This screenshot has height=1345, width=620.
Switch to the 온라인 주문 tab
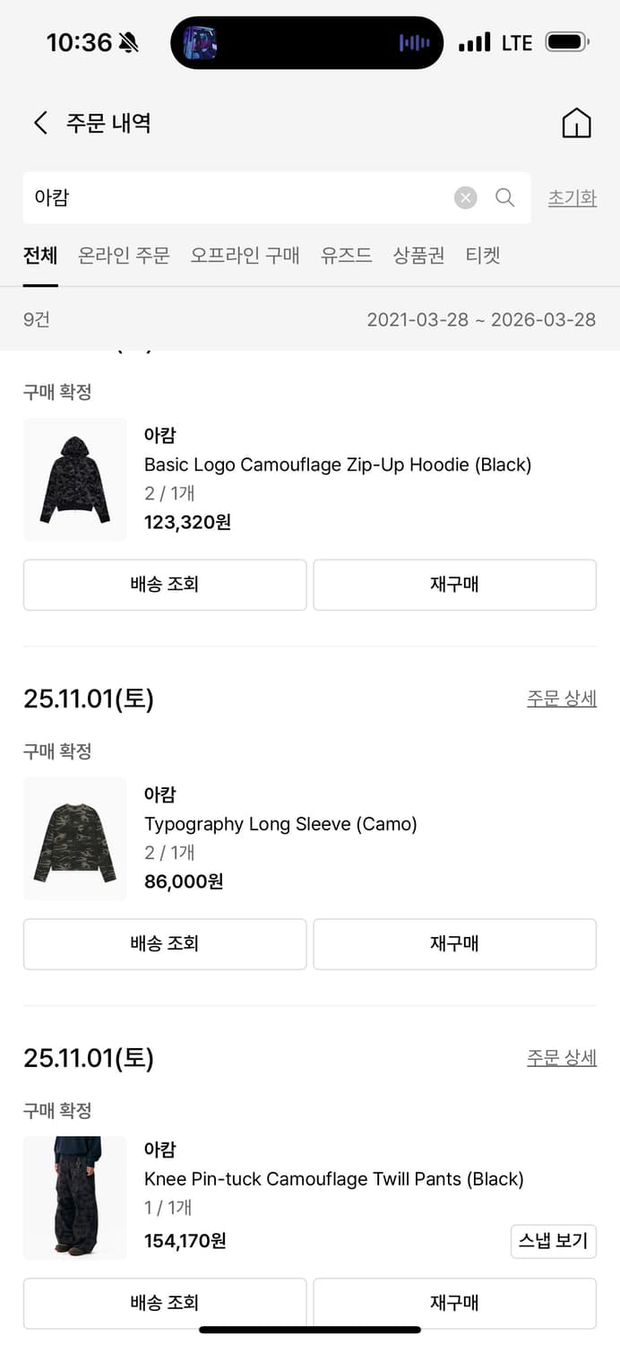(x=123, y=256)
